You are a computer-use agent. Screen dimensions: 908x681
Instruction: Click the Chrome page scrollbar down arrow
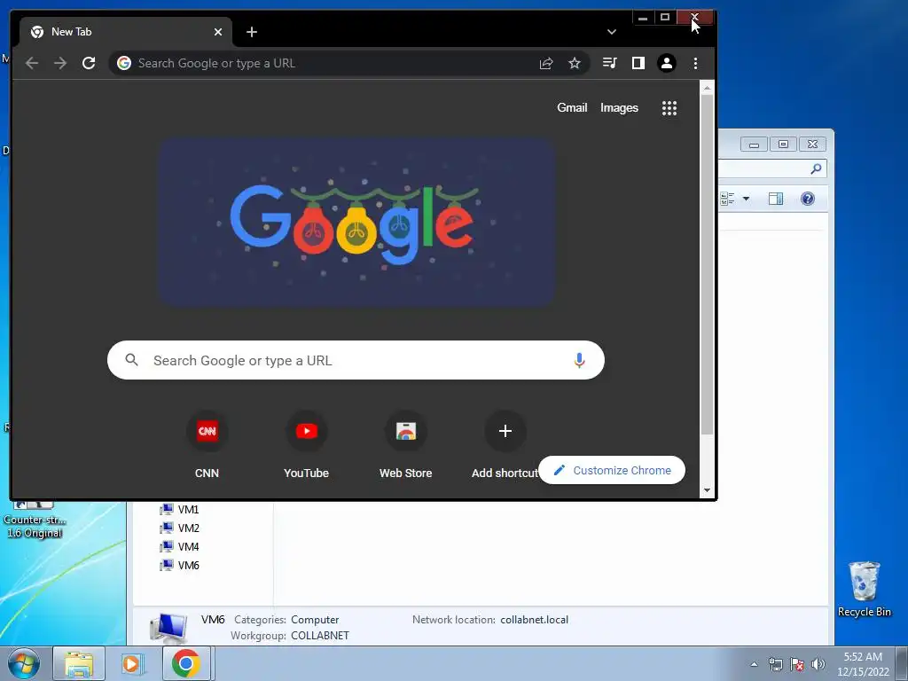coord(707,490)
